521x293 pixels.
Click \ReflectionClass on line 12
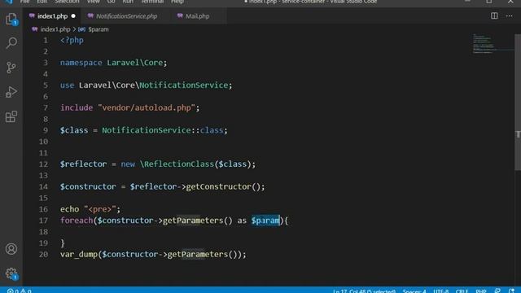pos(177,164)
